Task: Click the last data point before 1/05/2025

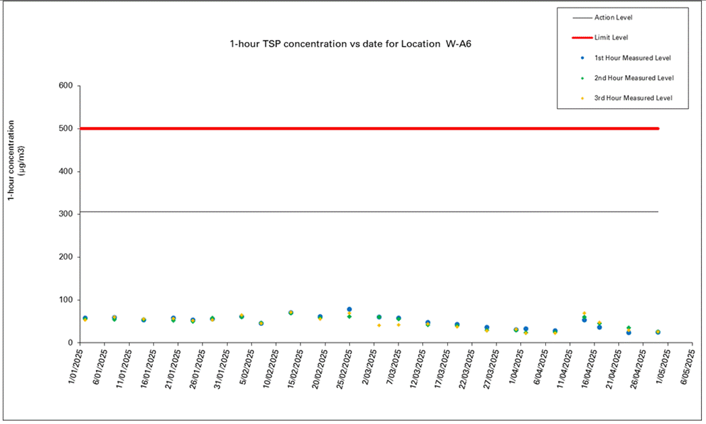Action: tap(657, 332)
